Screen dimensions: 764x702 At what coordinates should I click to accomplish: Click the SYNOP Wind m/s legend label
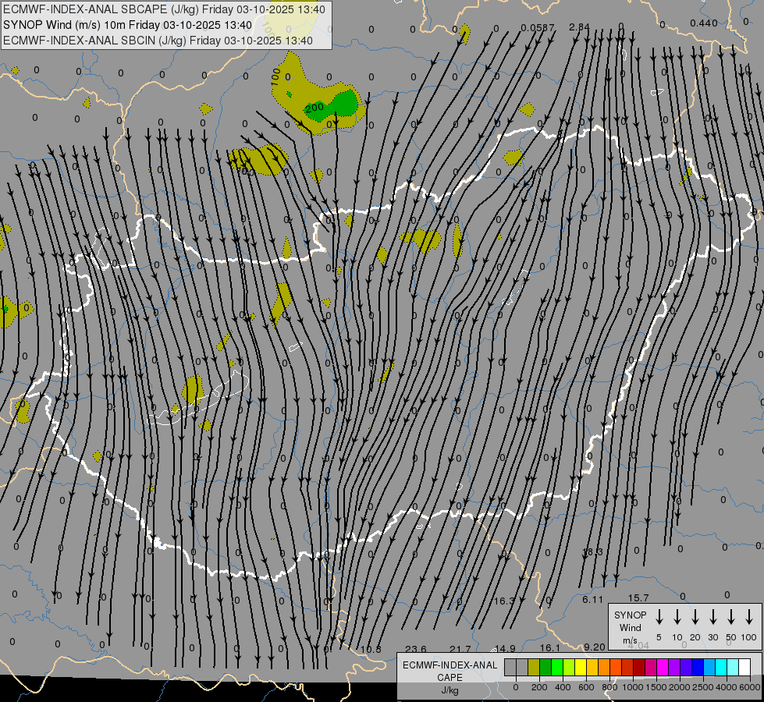[630, 627]
